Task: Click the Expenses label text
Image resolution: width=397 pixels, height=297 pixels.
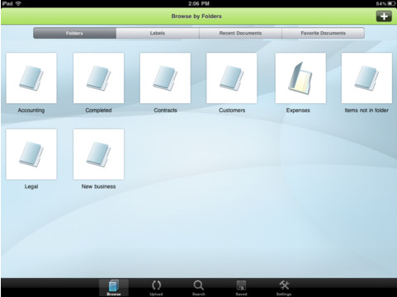Action: click(298, 111)
